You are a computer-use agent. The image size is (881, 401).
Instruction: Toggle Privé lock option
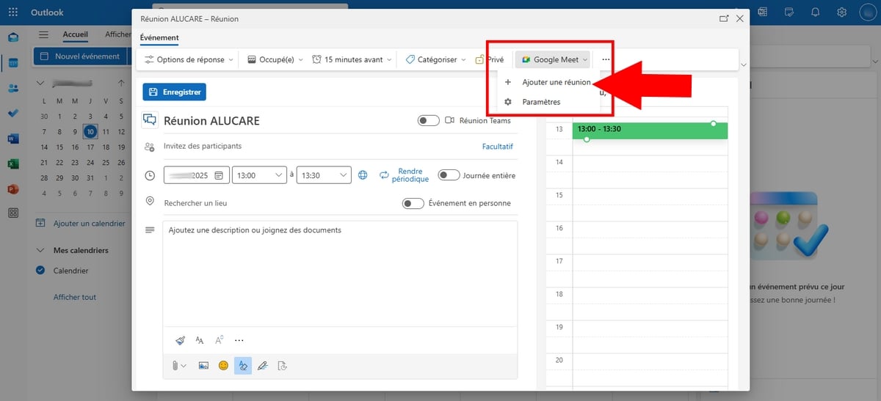point(489,59)
